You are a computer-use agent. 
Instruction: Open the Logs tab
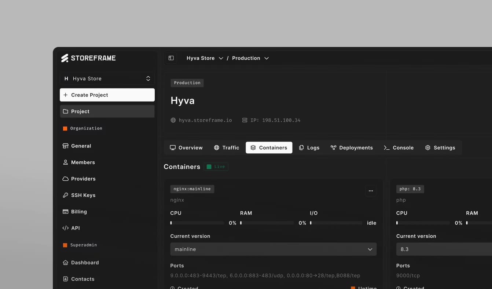tap(309, 148)
